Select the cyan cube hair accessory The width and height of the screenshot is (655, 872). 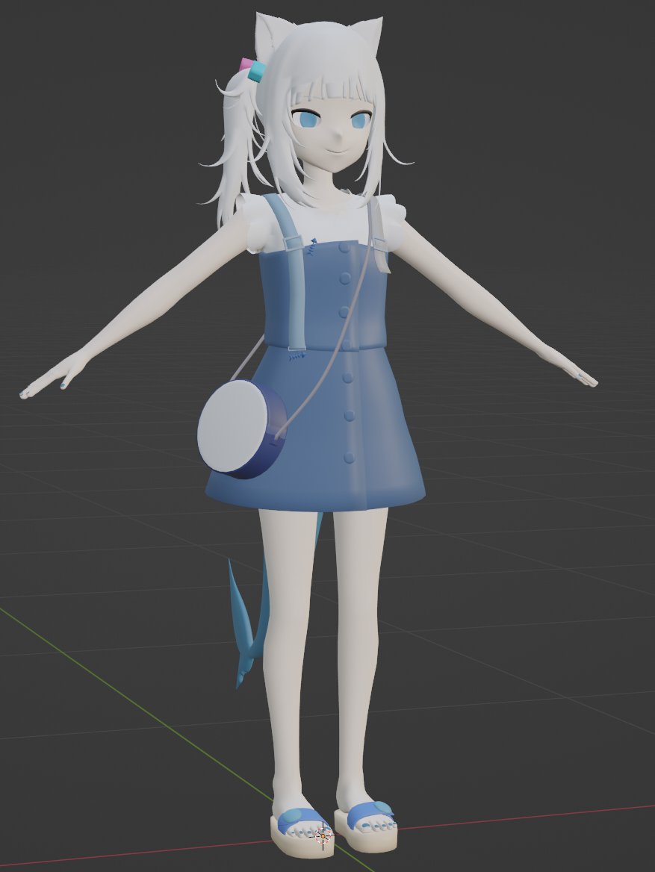[257, 72]
